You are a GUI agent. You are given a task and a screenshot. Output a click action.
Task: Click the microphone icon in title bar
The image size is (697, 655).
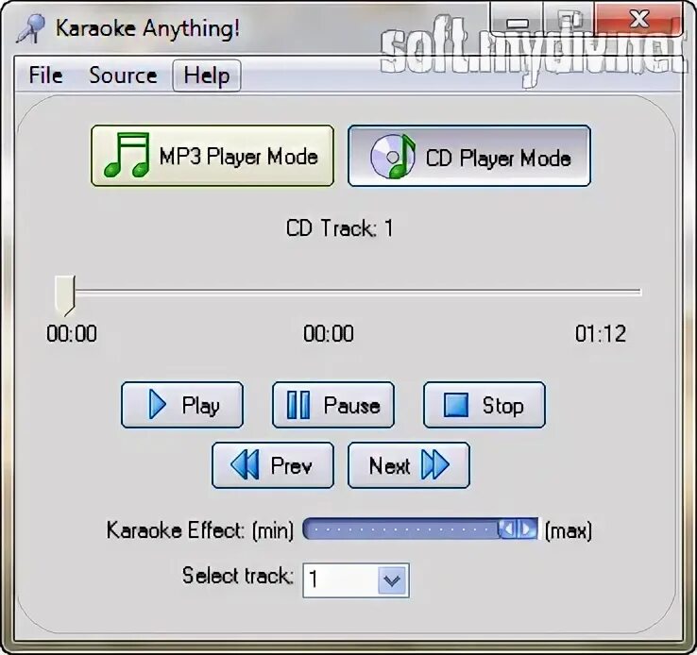(30, 28)
